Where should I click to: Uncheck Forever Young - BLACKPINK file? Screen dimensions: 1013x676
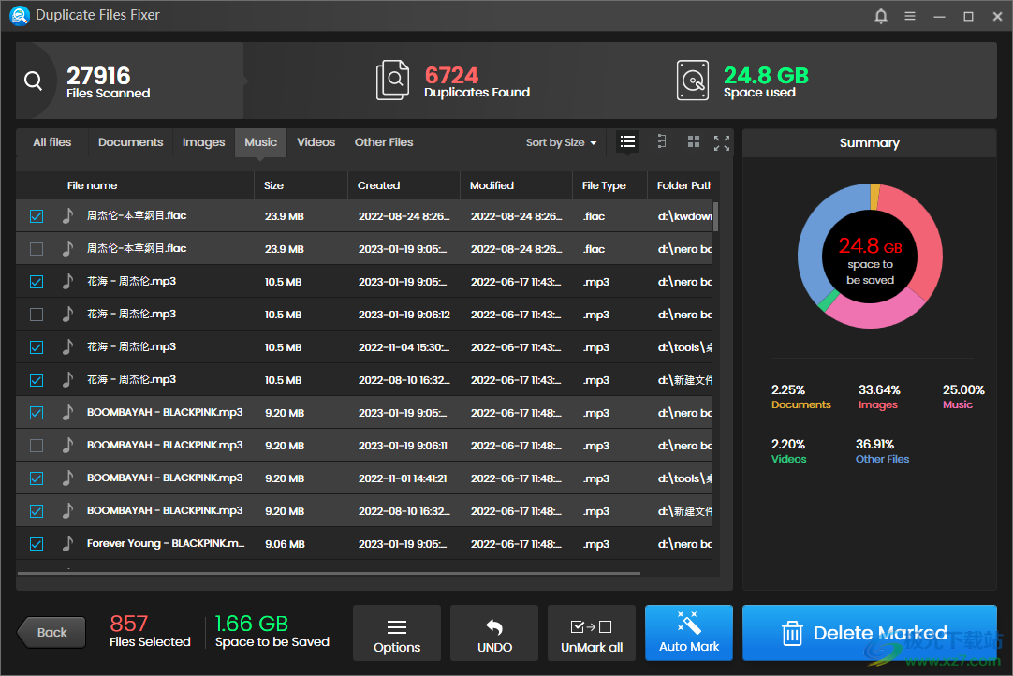(37, 544)
